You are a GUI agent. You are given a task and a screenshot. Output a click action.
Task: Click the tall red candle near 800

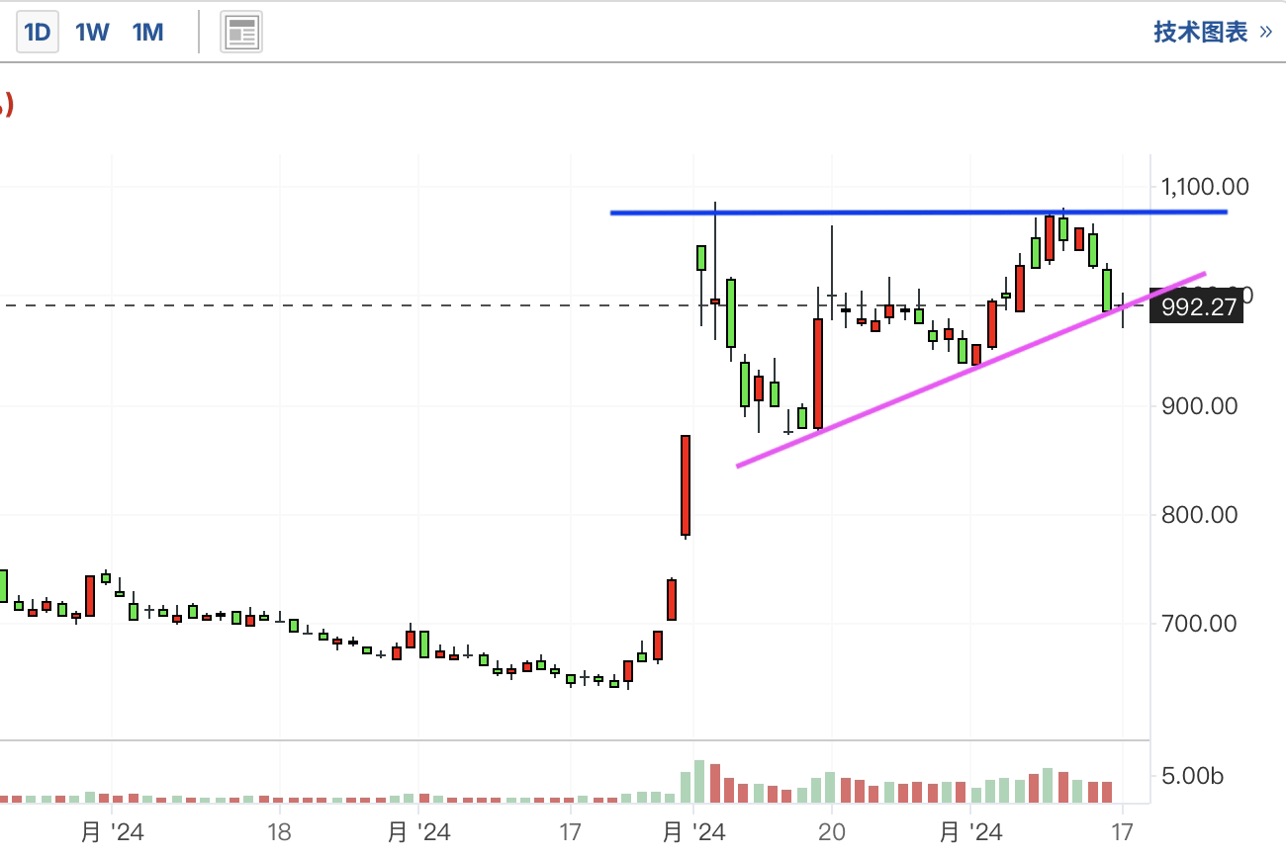tap(685, 485)
